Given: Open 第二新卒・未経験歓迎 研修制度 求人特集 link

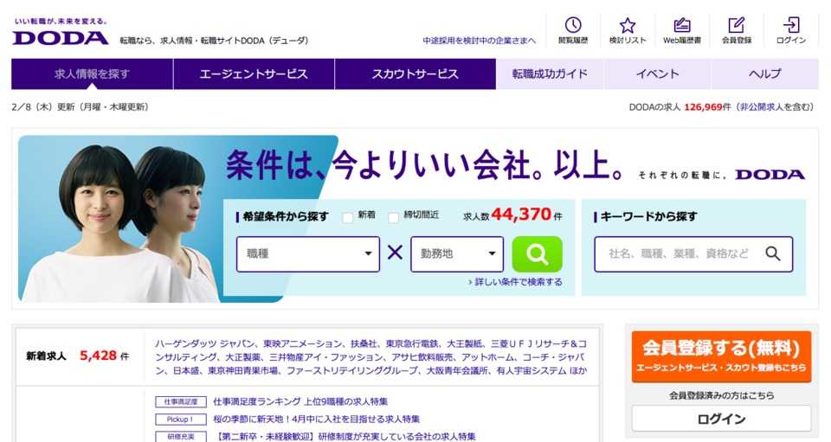Looking at the screenshot, I should 345,437.
